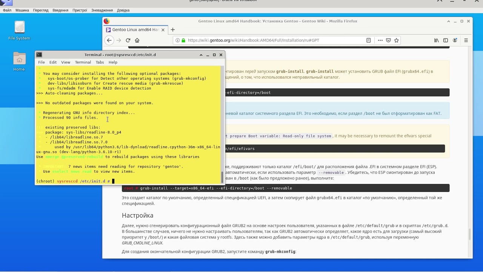Viewport: 483px width, 272px height.
Task: Click the 'existing preserved libs:' terminal line
Action: tap(73, 128)
